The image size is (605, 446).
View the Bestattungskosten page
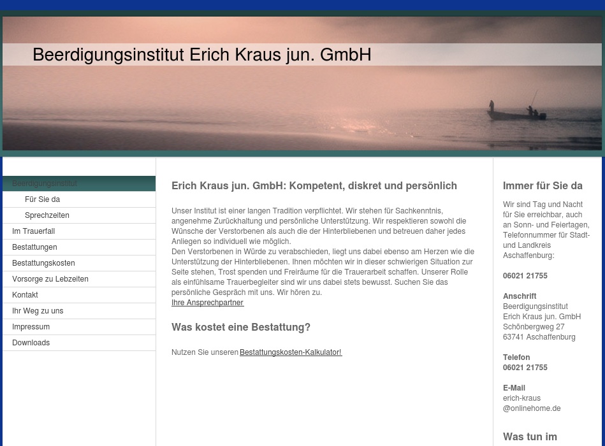point(43,263)
